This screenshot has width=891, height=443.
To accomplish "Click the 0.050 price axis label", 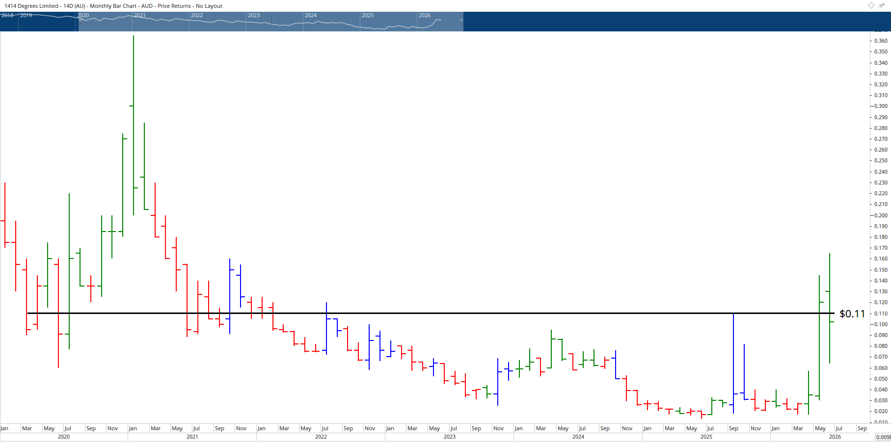I will 881,379.
